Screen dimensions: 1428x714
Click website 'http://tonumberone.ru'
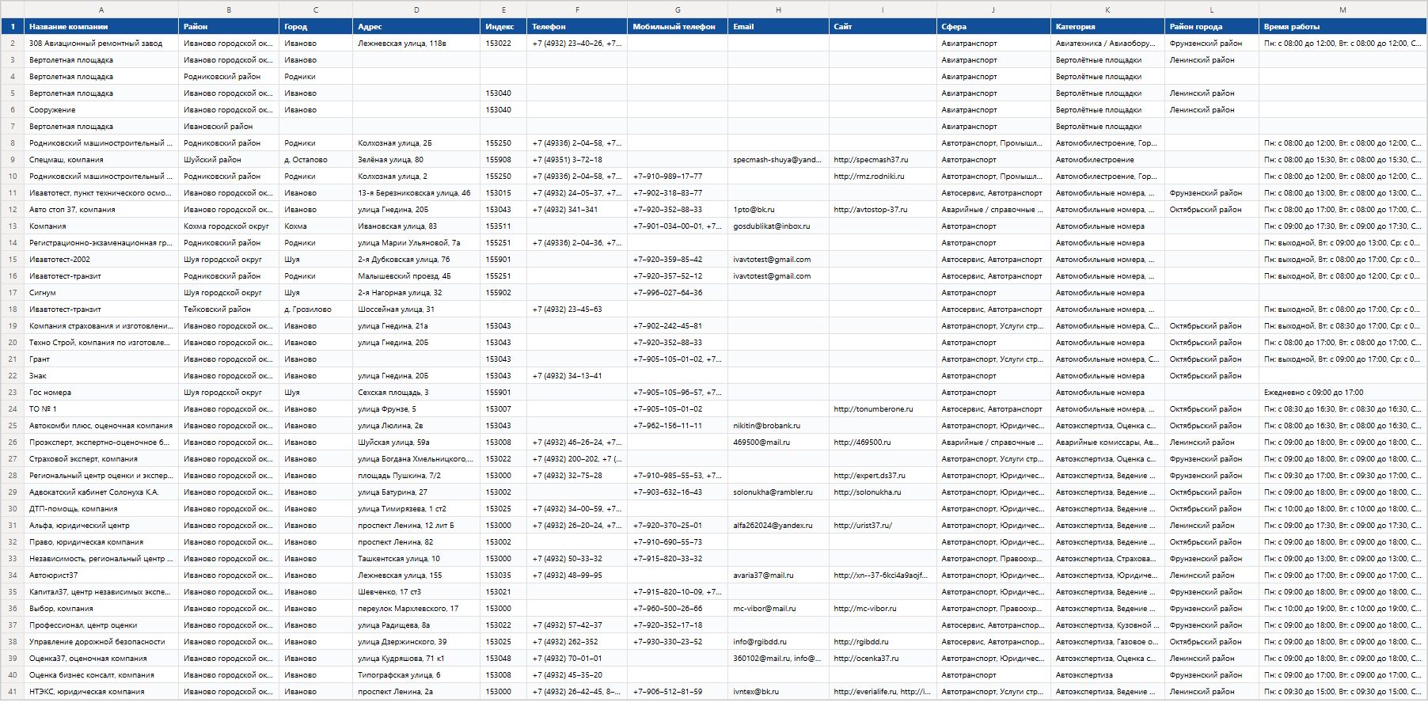[883, 409]
